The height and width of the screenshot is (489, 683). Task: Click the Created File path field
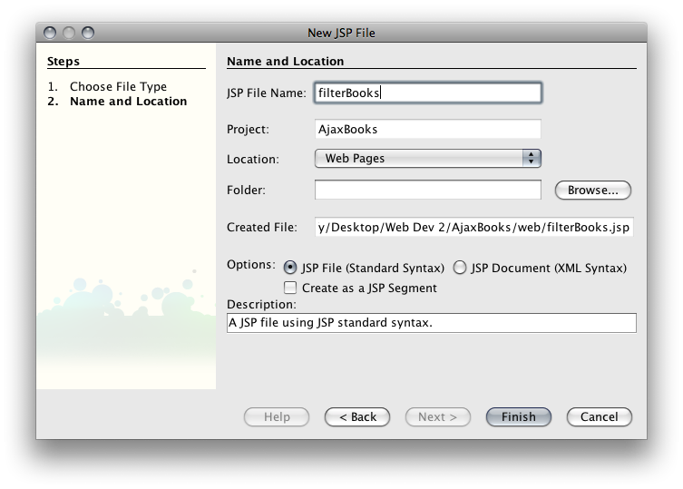473,227
